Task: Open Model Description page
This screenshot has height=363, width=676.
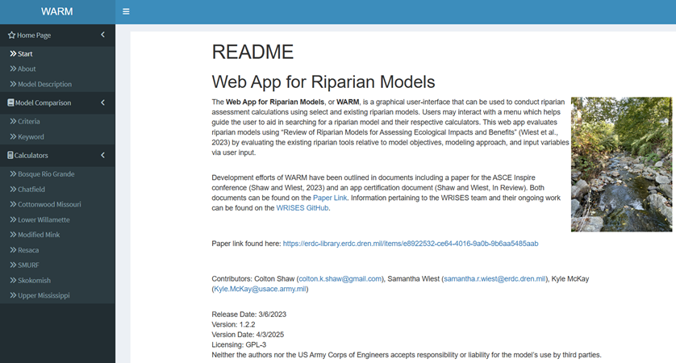Action: (x=57, y=84)
